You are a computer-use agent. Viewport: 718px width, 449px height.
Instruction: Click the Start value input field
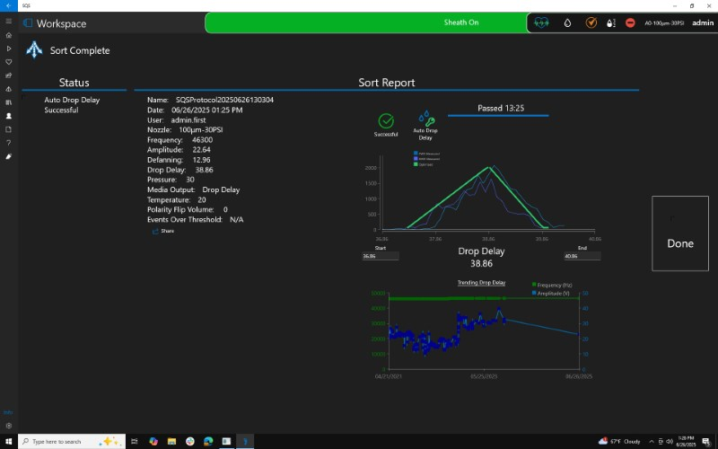click(x=380, y=256)
